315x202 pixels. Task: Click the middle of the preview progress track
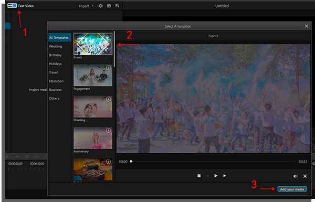click(214, 161)
